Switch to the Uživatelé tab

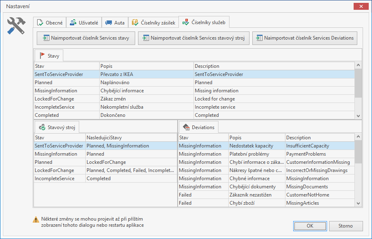[x=83, y=22]
